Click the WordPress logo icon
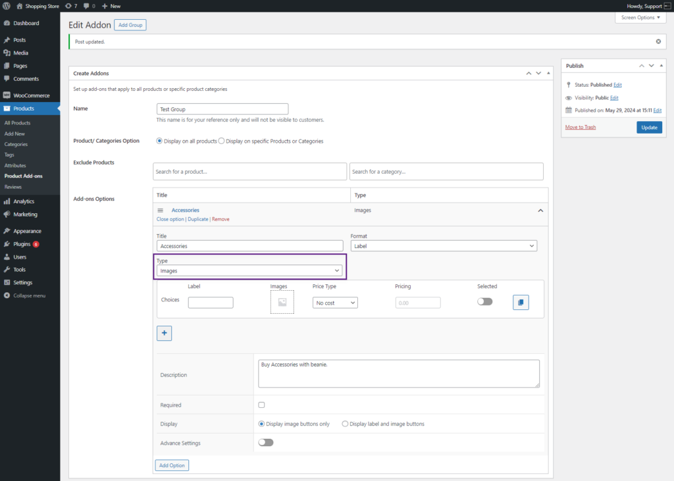The width and height of the screenshot is (674, 481). [x=7, y=6]
